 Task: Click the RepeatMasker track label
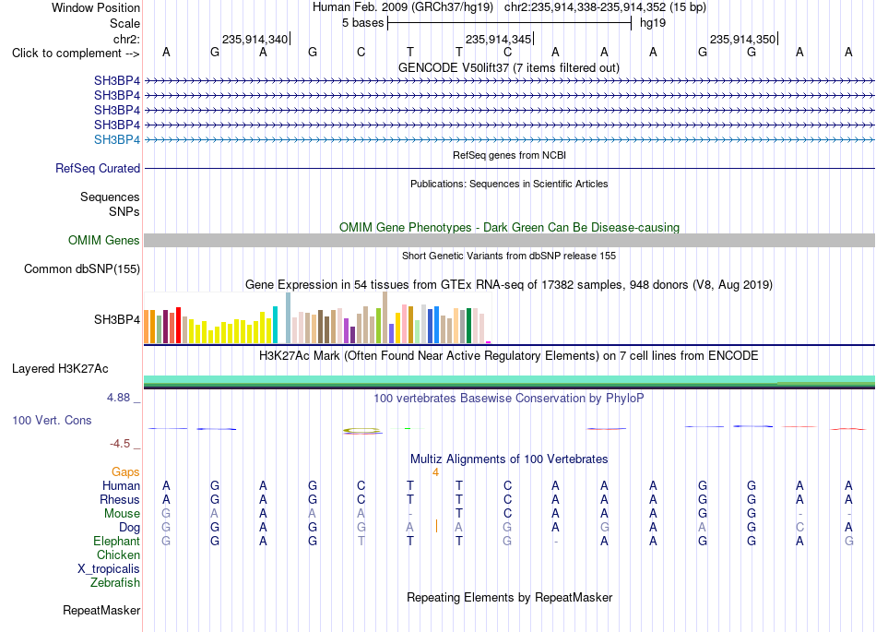[101, 610]
